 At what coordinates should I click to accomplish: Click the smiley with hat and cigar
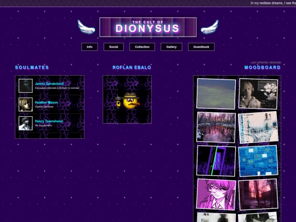tap(127, 101)
